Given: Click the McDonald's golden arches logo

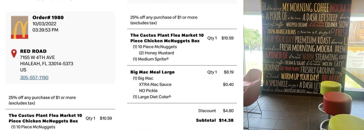Looking at the screenshot, I should 19,27.
